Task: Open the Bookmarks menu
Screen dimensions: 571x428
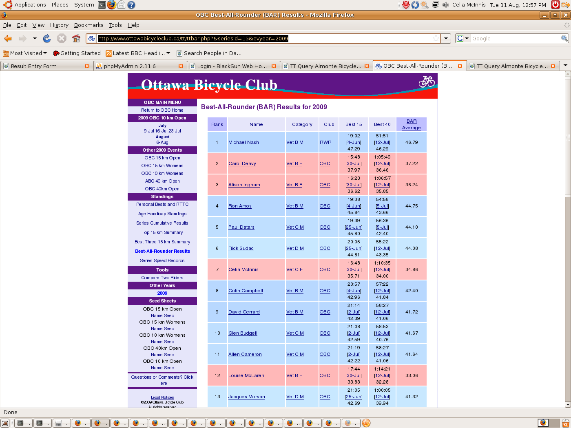Action: click(x=89, y=25)
